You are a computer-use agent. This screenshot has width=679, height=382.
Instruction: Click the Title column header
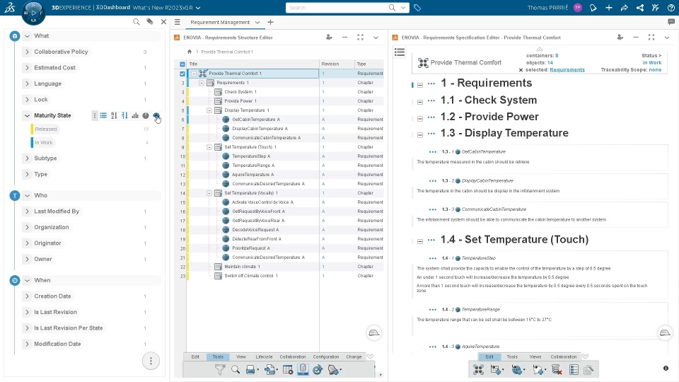tap(253, 64)
